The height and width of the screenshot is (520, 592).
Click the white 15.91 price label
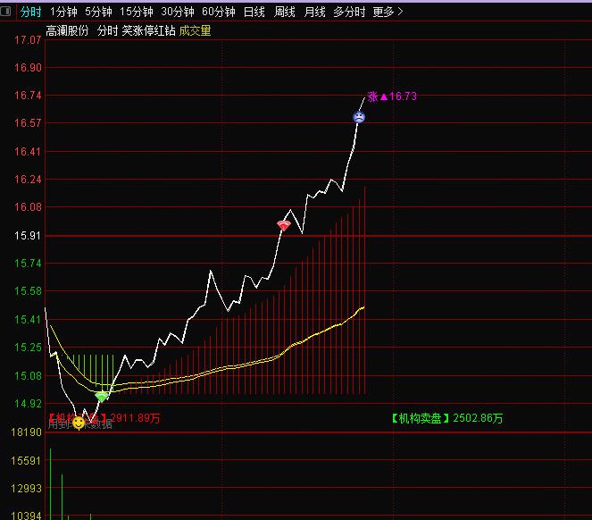[x=28, y=236]
